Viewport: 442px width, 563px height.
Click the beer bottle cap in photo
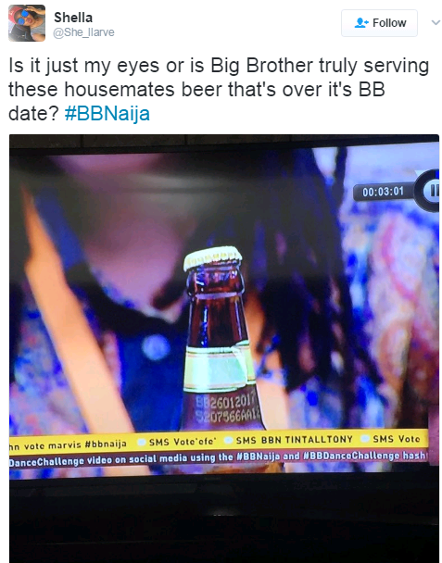pos(212,257)
